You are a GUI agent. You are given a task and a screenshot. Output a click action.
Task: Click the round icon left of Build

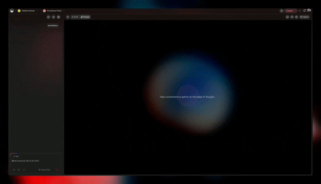click(68, 17)
